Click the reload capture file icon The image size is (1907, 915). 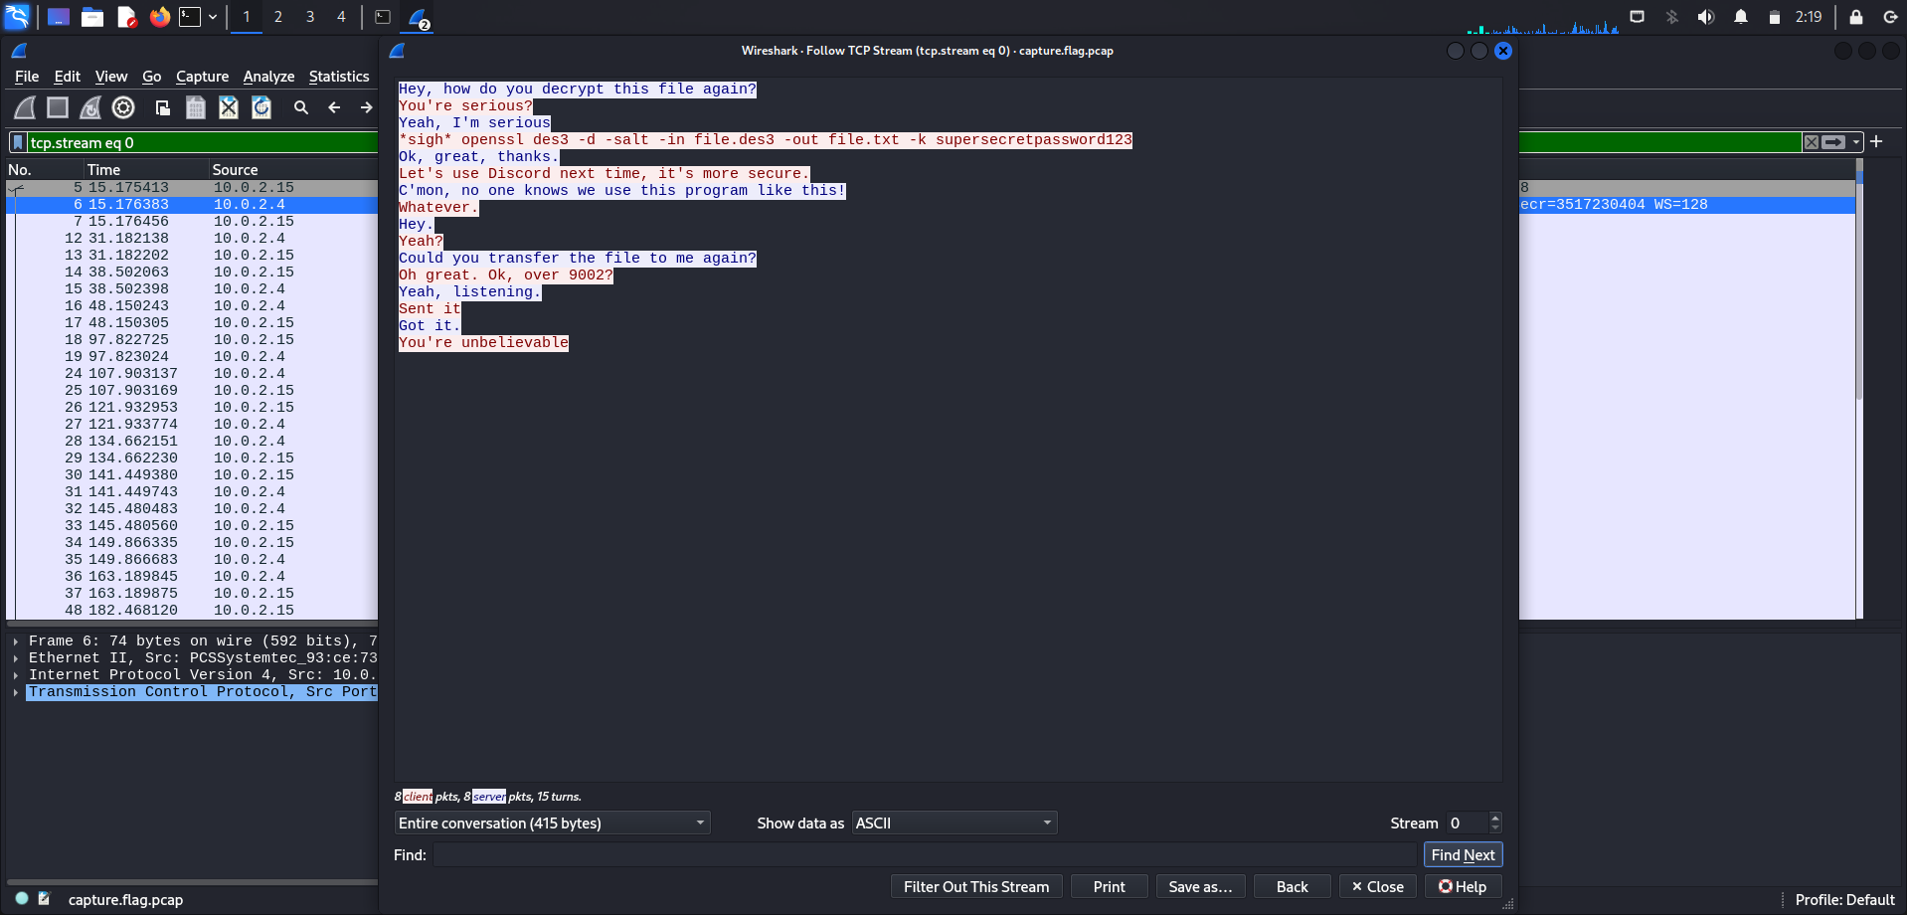coord(261,107)
